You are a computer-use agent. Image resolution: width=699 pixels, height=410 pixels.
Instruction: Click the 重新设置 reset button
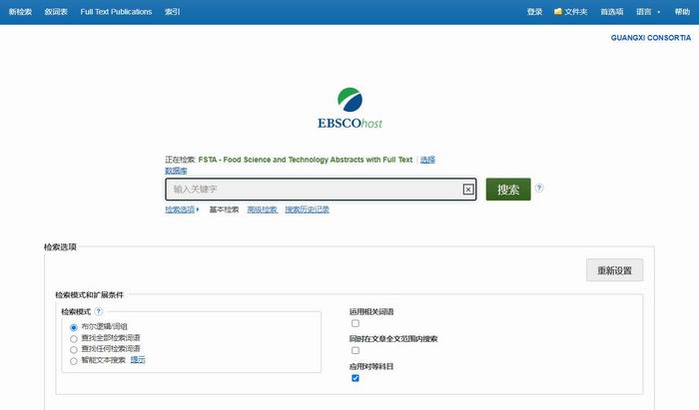tap(615, 270)
